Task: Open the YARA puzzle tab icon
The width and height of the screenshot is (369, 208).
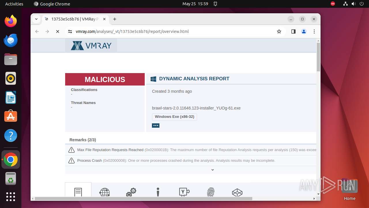Action: pyautogui.click(x=184, y=192)
